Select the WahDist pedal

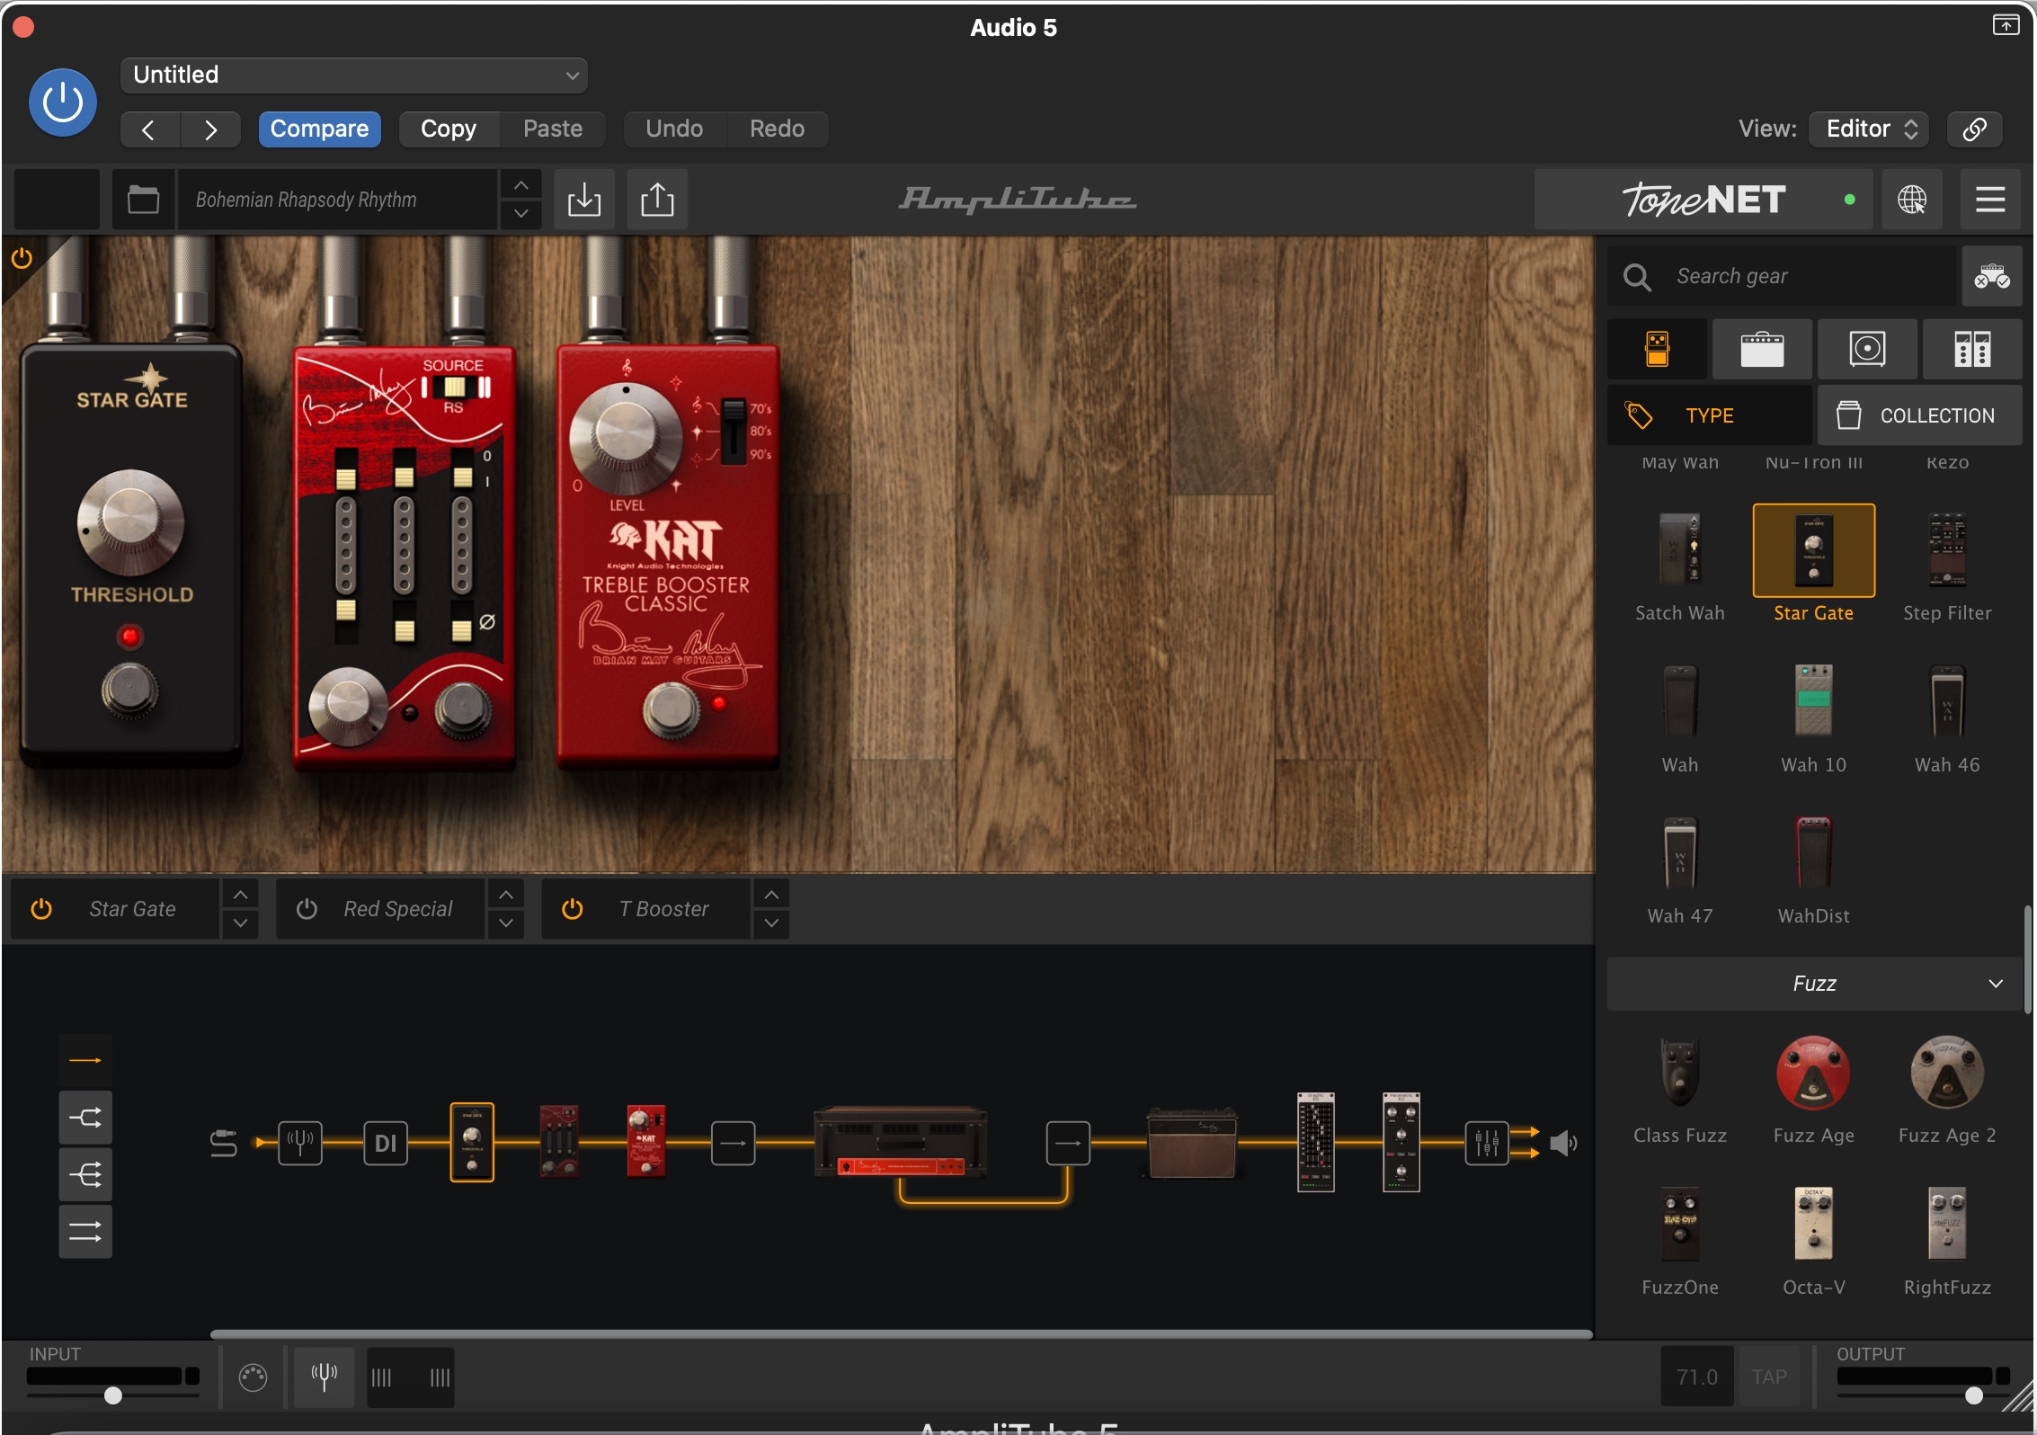click(1813, 869)
